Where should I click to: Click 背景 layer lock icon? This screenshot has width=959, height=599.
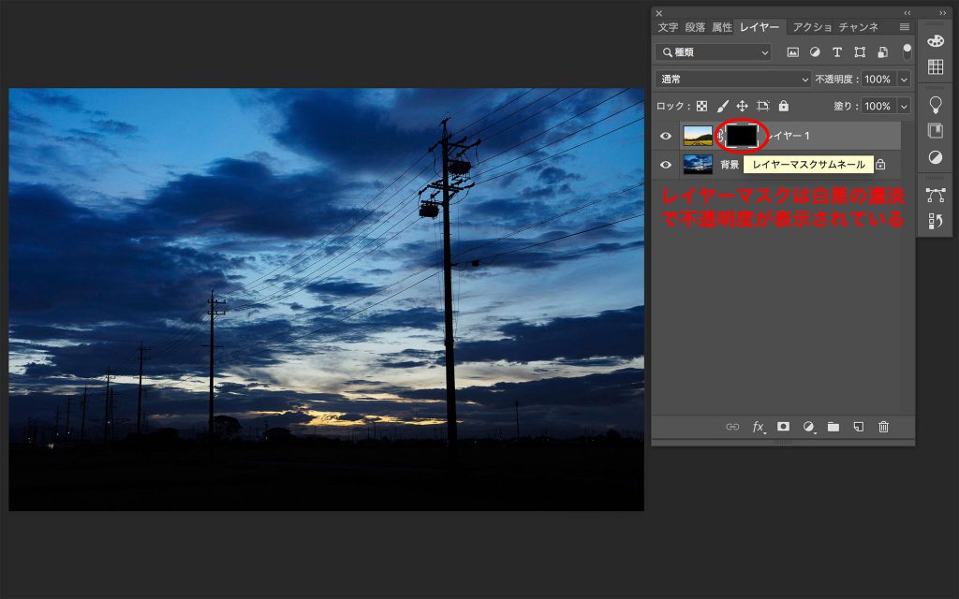click(880, 165)
